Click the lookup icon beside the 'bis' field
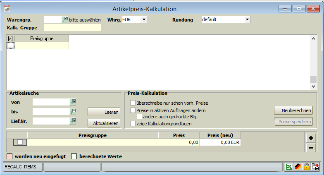This screenshot has height=175, width=324. coord(73,111)
